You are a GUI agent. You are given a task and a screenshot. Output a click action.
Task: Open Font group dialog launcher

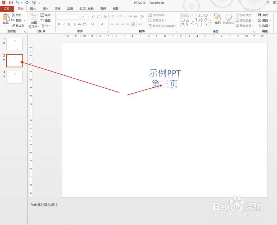point(107,32)
